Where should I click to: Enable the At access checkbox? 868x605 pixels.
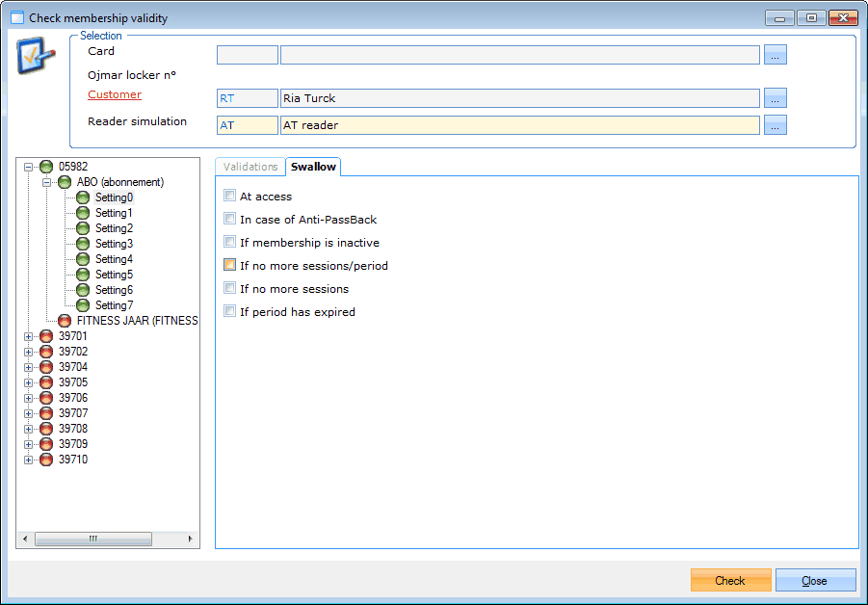(x=229, y=196)
